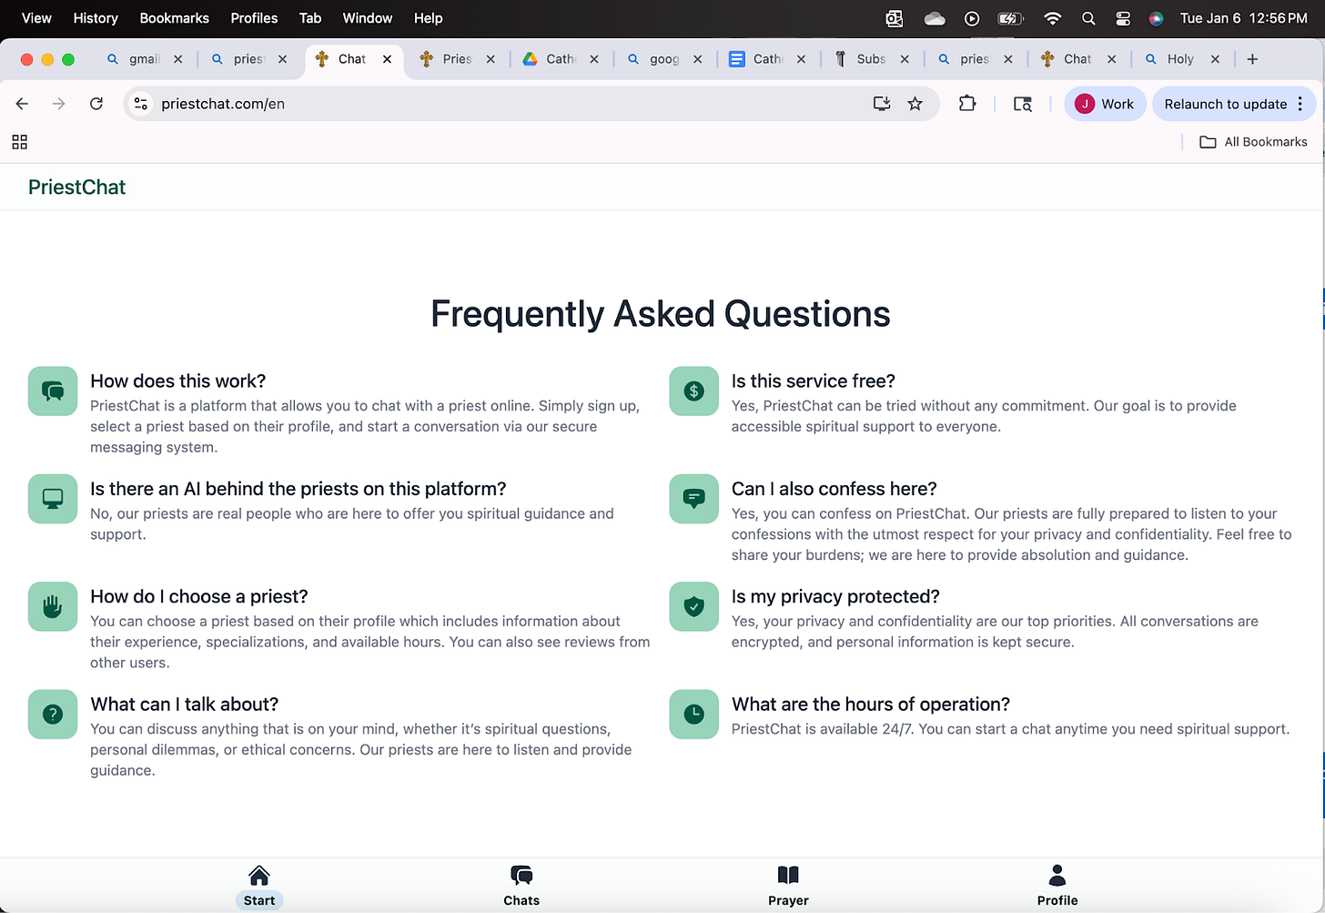Open the Profiles menu
Image resolution: width=1325 pixels, height=913 pixels.
[x=254, y=18]
